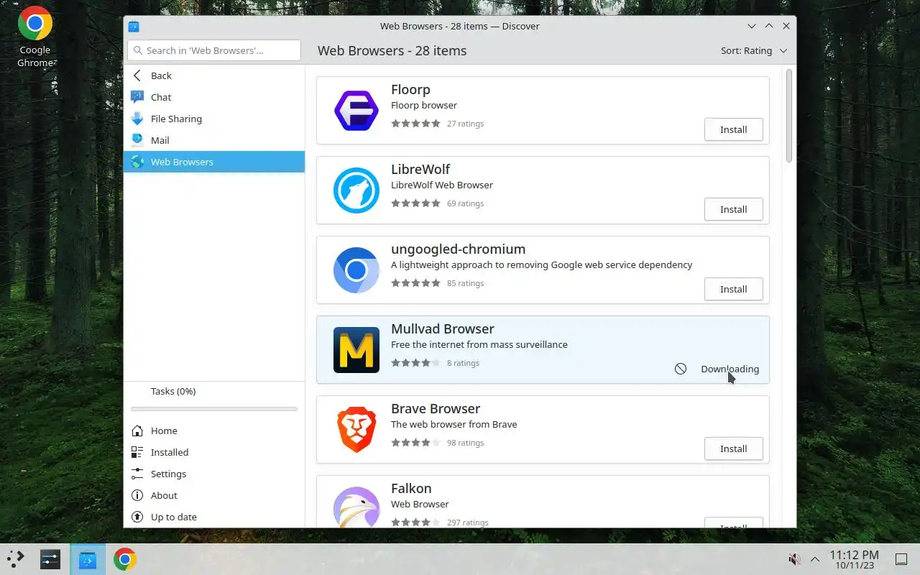Click the clock in the taskbar
The image size is (920, 575).
pos(854,559)
